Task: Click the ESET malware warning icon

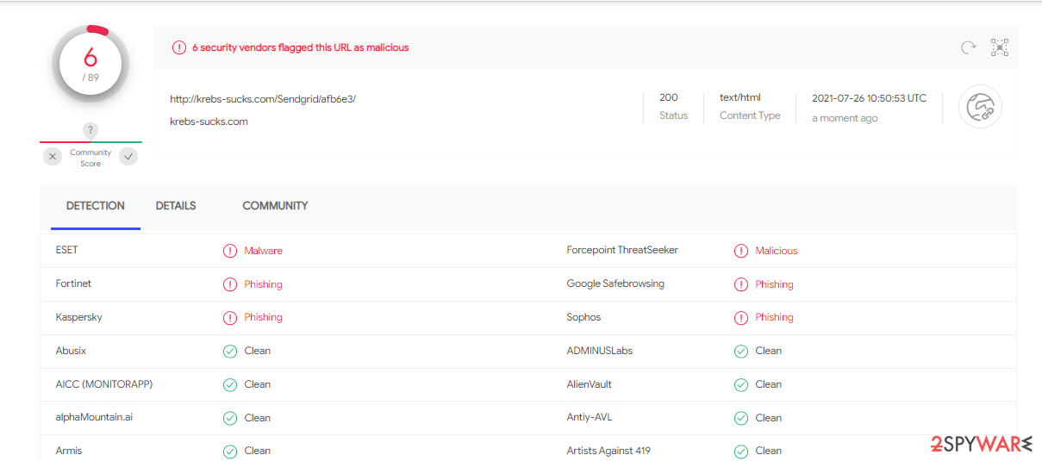Action: point(230,251)
